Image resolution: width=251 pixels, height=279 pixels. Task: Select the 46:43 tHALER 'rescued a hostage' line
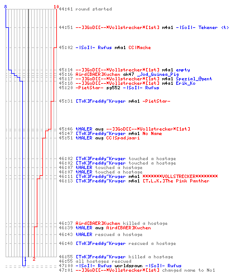(x=100, y=234)
